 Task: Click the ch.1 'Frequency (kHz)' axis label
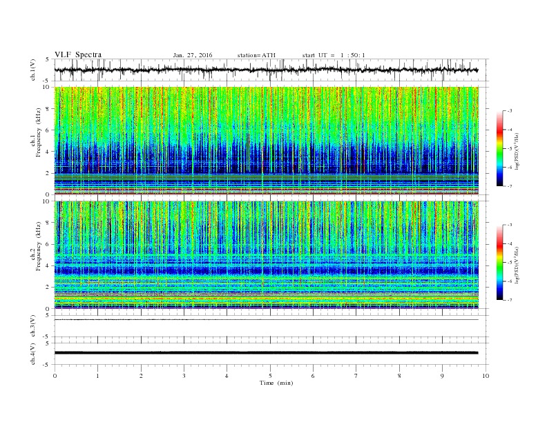pos(39,132)
